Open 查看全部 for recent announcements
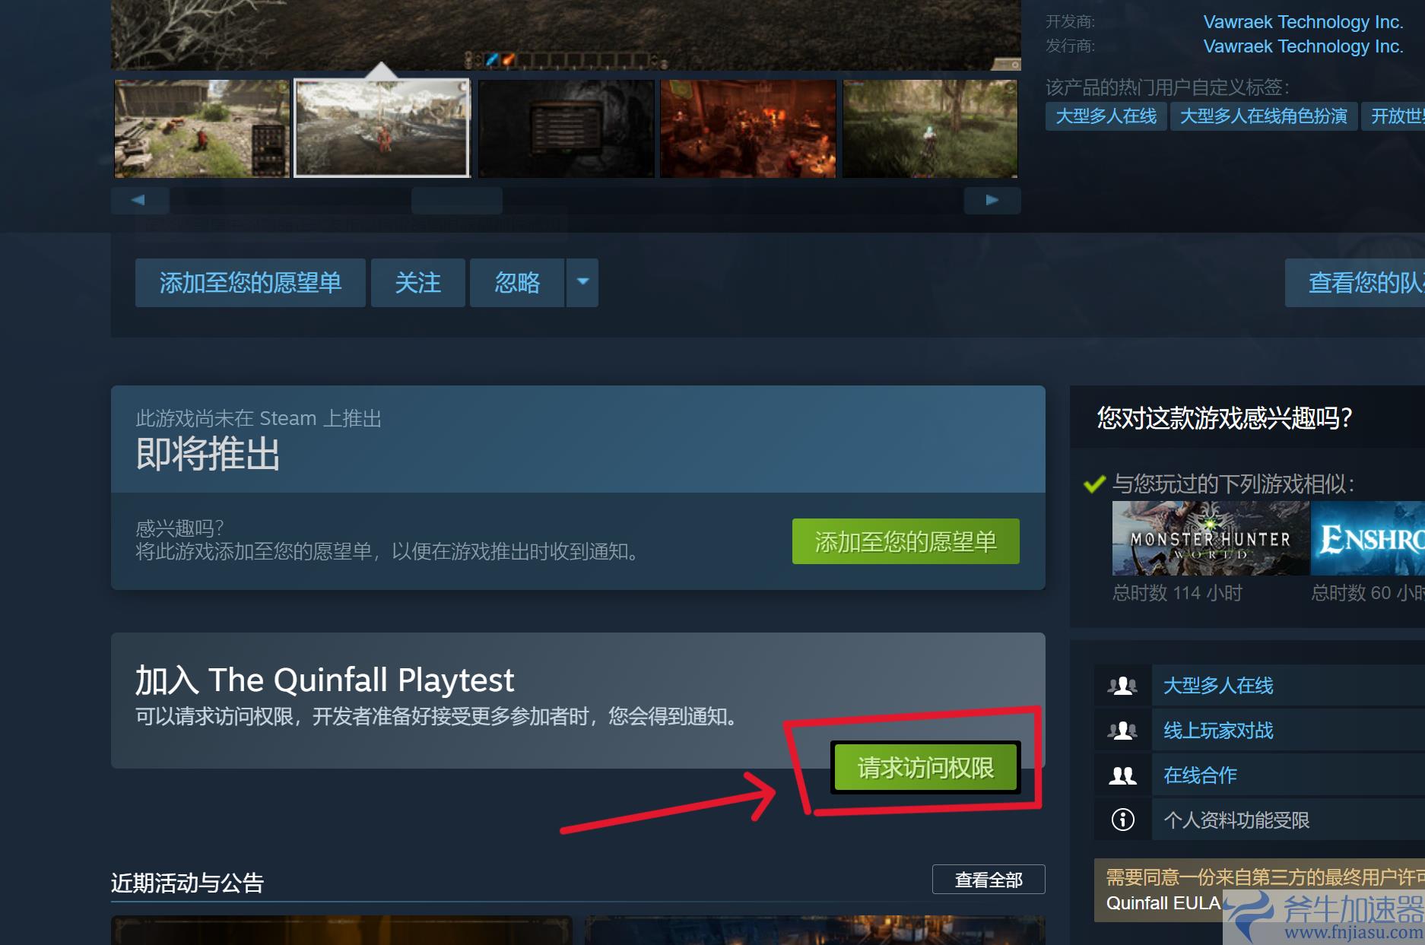1425x945 pixels. click(x=989, y=880)
